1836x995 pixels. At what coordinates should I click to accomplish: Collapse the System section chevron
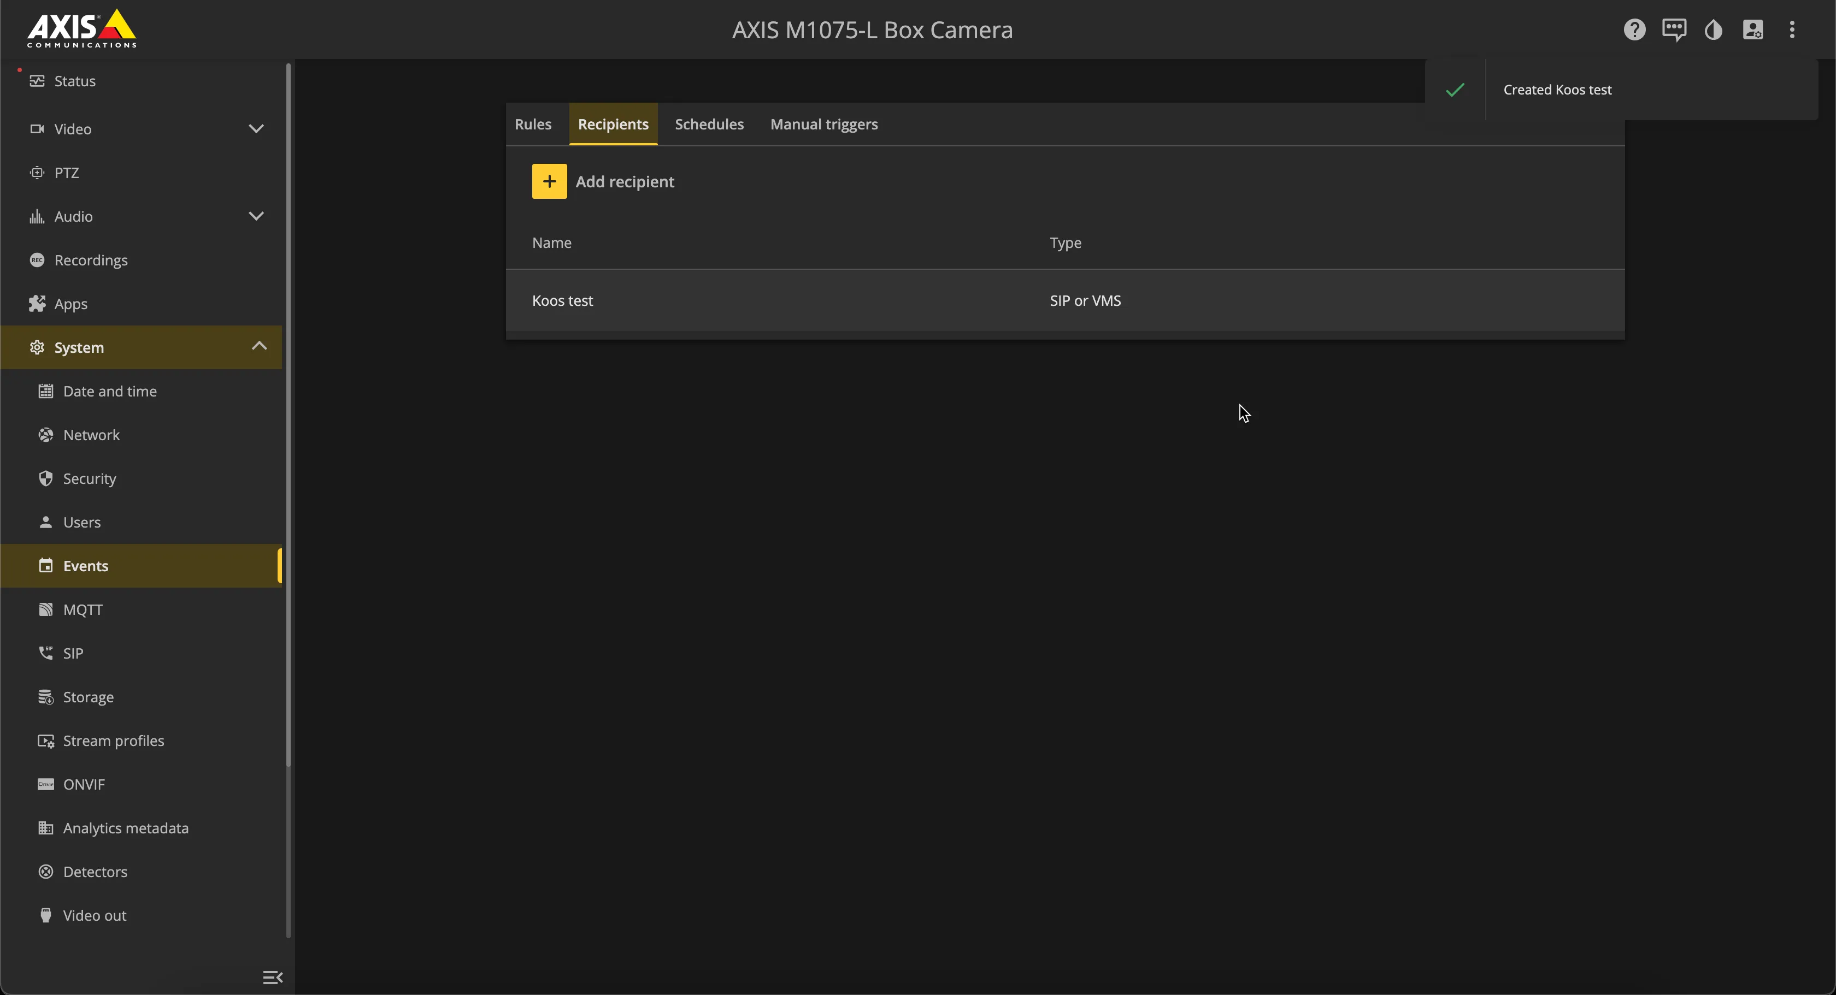click(x=258, y=346)
